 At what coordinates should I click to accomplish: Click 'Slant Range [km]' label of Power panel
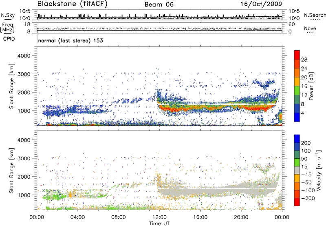click(11, 86)
